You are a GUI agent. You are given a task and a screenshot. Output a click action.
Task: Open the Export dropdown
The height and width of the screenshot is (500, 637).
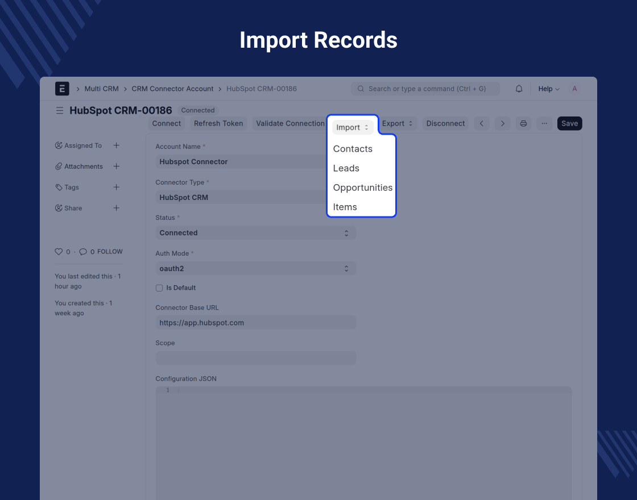pyautogui.click(x=398, y=123)
